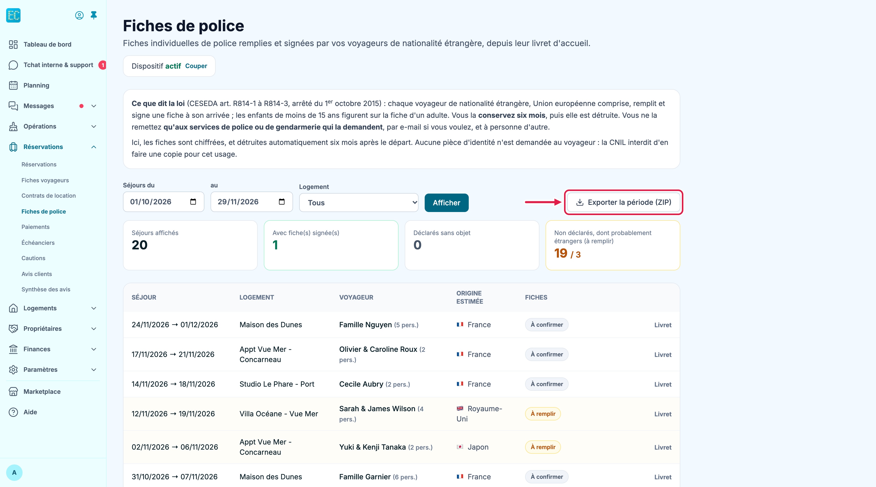Click the EC app logo
This screenshot has width=876, height=487.
tap(13, 15)
